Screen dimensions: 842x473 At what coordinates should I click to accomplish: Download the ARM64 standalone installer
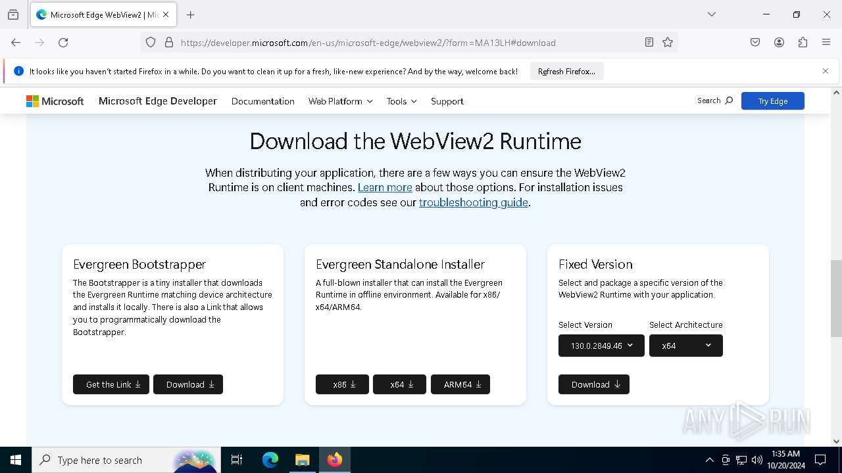[460, 384]
